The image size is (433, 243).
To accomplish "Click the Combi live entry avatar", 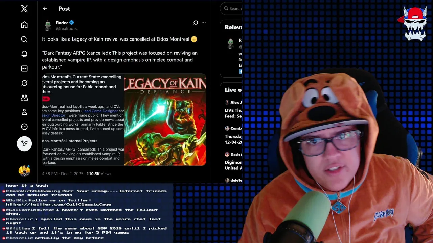I will (227, 128).
